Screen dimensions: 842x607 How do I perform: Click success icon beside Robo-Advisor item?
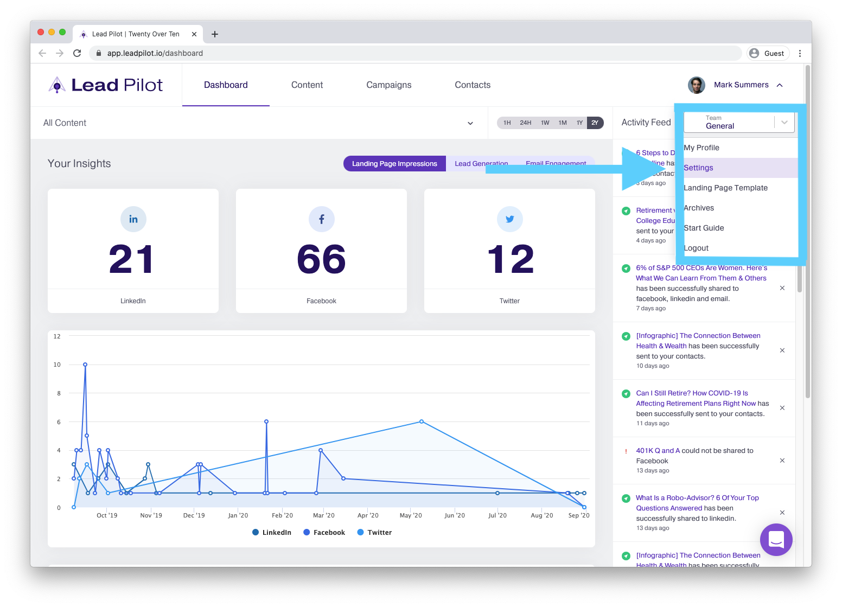tap(626, 498)
